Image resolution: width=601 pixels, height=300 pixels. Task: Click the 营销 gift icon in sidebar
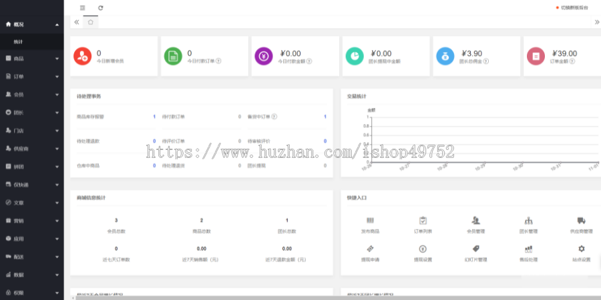point(9,221)
